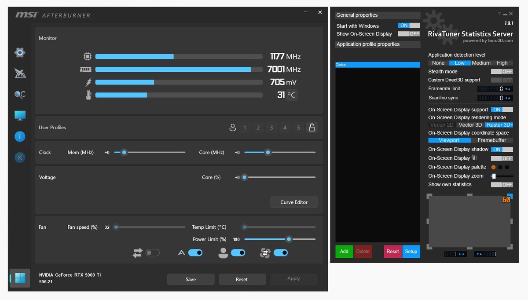Screen dimensions: 528x300
Task: Click the Add profile button
Action: click(x=344, y=251)
